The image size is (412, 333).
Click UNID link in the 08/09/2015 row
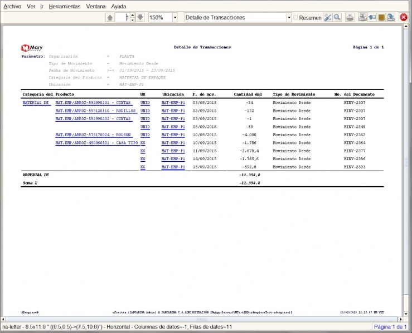[x=145, y=127]
